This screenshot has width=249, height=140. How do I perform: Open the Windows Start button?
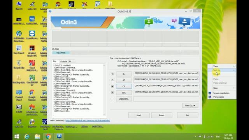coord(17,136)
